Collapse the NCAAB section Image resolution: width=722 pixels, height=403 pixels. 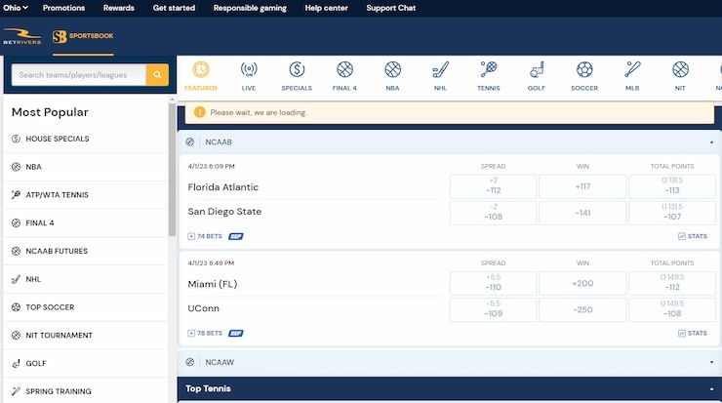711,142
